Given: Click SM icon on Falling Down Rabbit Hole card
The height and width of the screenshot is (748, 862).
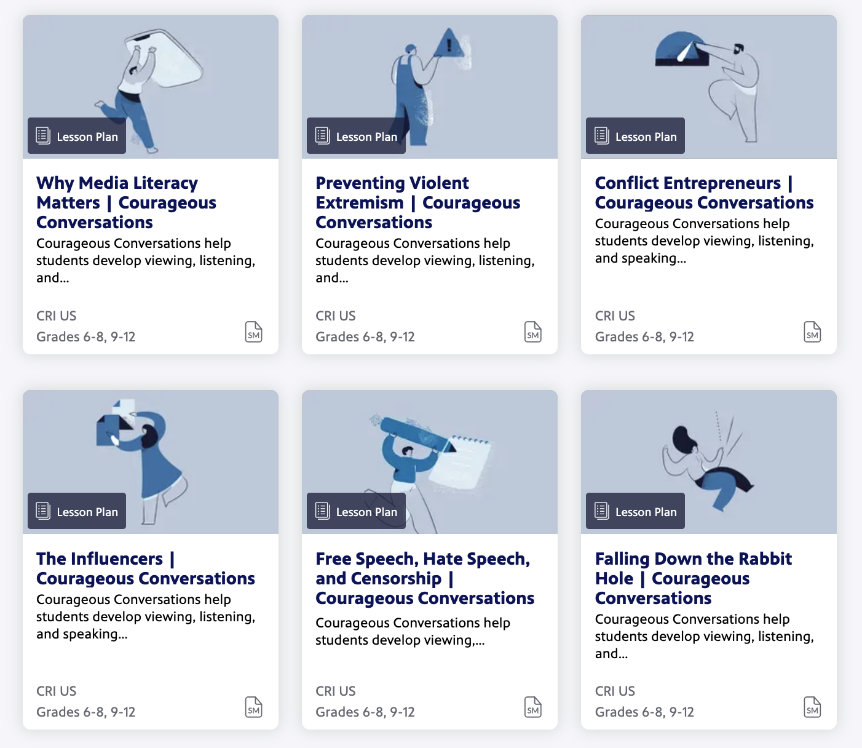Looking at the screenshot, I should click(x=812, y=707).
